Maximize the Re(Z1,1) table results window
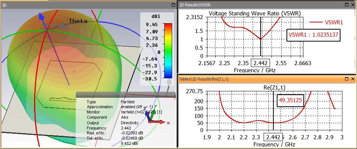The image size is (357, 149). [x=347, y=79]
